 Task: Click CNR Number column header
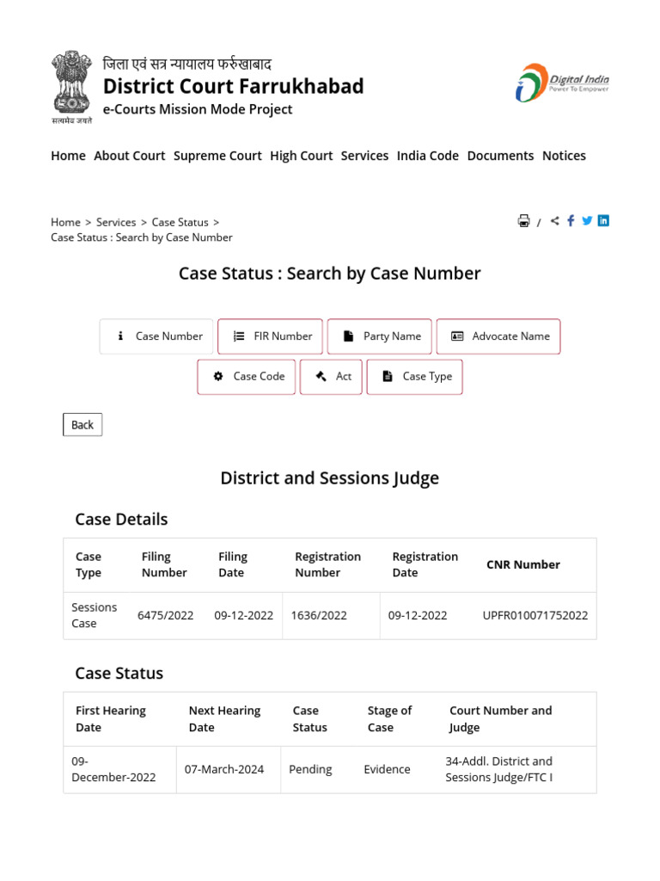coord(523,564)
